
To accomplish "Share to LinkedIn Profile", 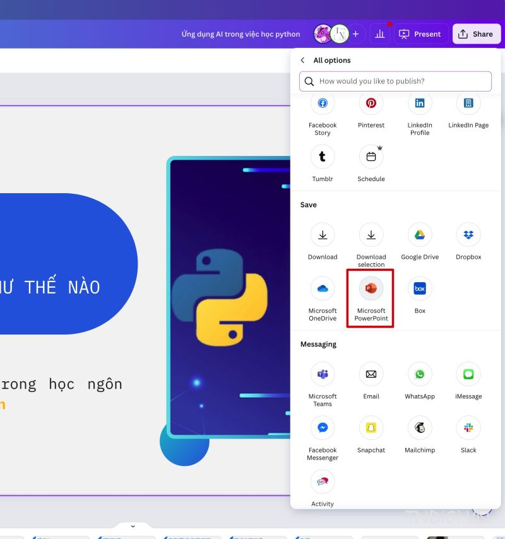I will [419, 103].
